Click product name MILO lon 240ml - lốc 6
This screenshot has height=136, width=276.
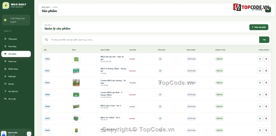point(110,117)
